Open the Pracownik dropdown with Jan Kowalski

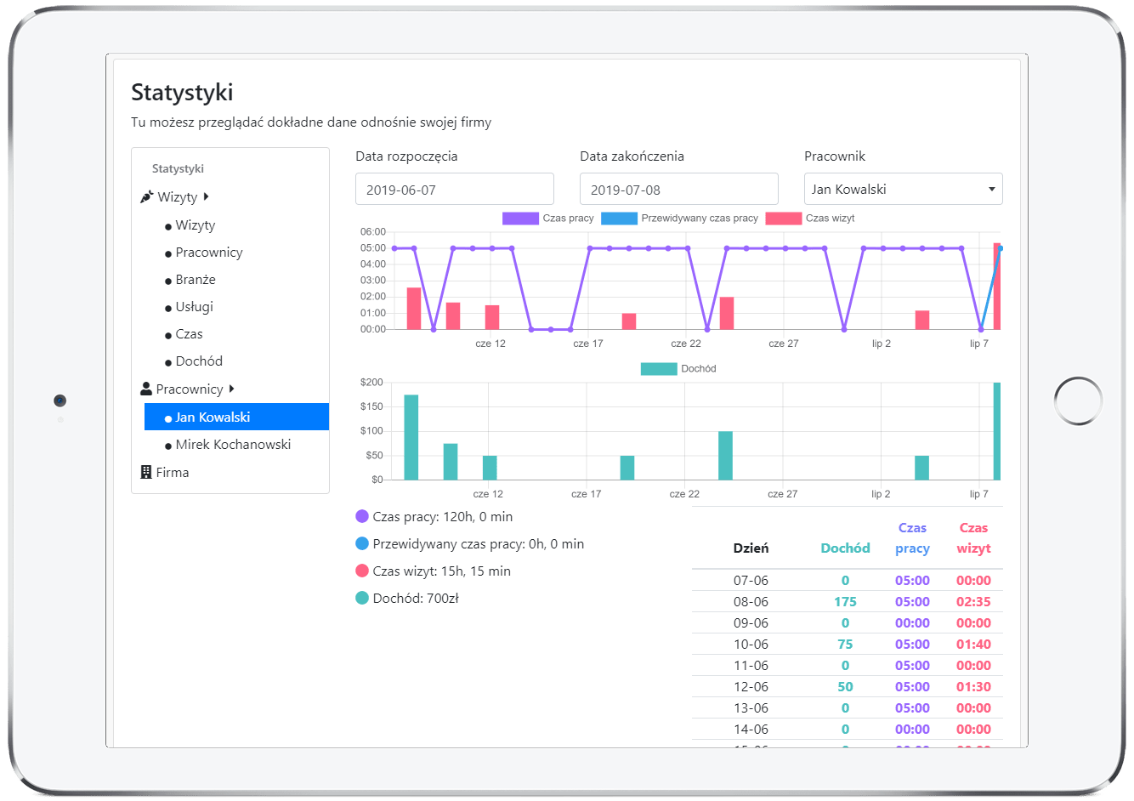coord(903,189)
